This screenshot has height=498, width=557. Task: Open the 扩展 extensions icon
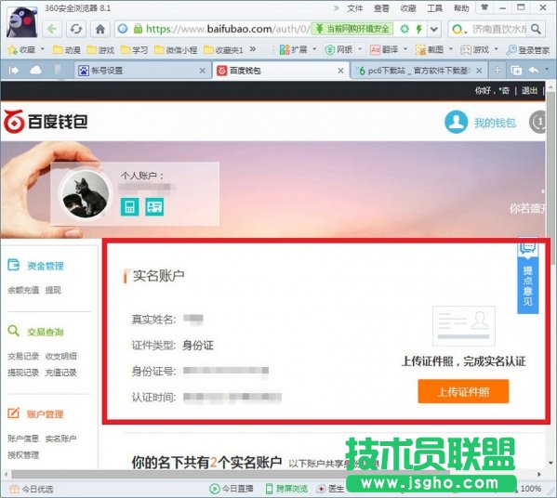coord(294,49)
